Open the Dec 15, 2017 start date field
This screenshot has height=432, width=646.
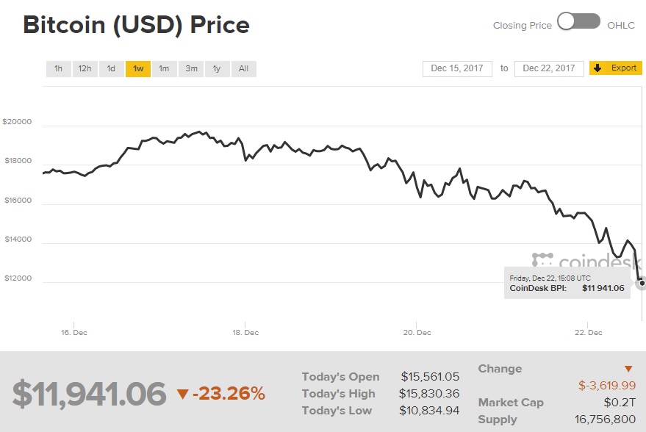click(456, 68)
